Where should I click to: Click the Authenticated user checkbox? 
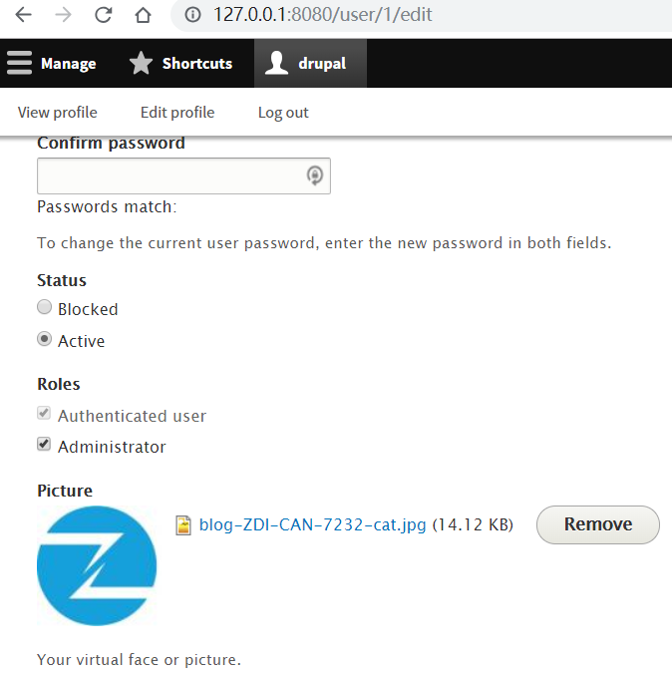click(x=44, y=413)
